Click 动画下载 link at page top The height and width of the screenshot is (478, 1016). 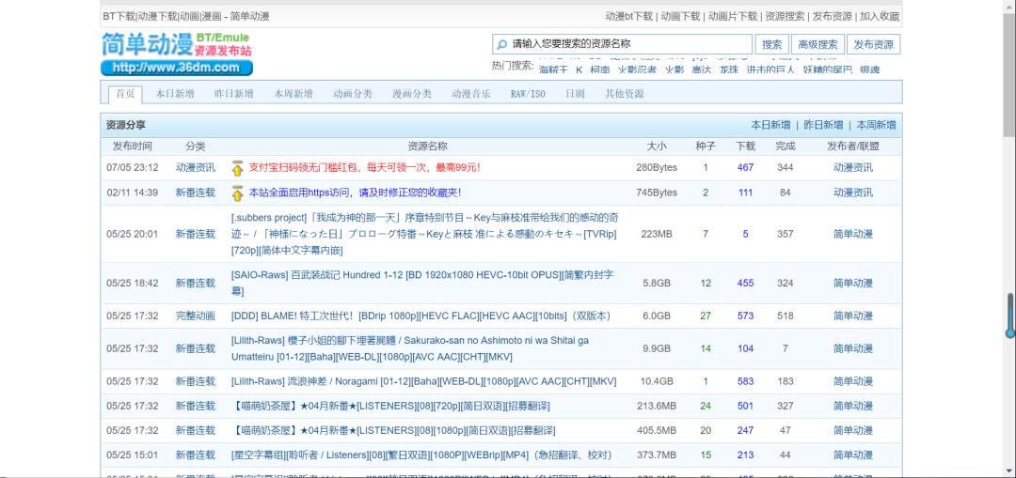coord(680,17)
